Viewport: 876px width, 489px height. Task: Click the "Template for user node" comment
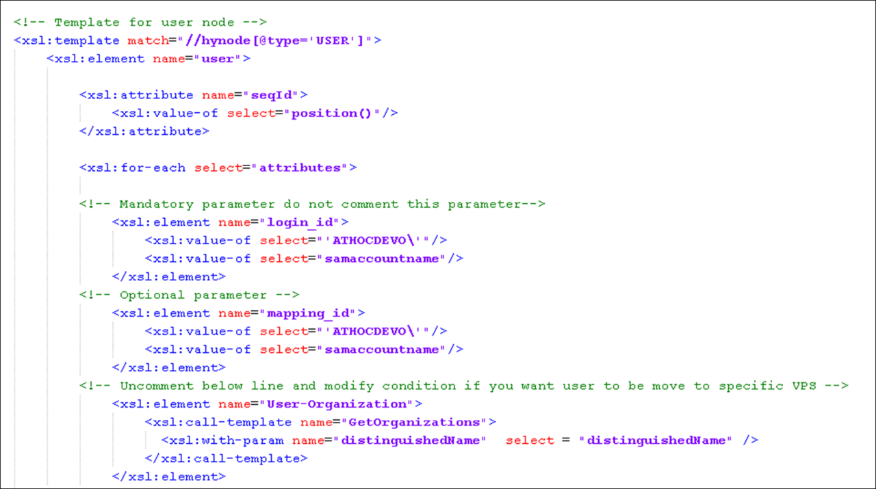click(141, 23)
